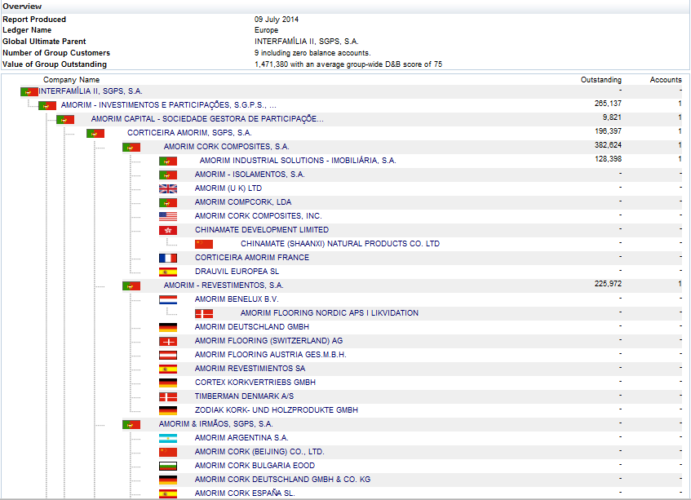Click the Company Name column header

click(72, 80)
